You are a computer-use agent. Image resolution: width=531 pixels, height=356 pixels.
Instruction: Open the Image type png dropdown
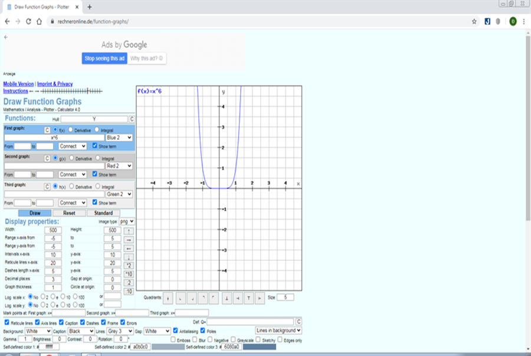point(127,221)
